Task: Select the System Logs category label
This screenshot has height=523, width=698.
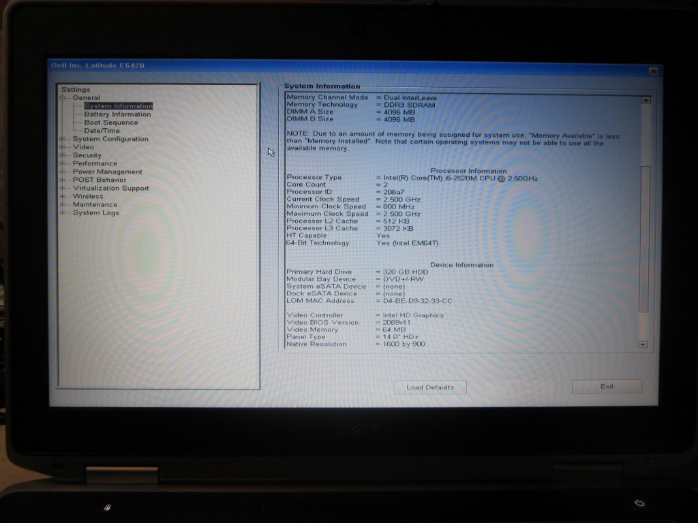Action: (95, 212)
